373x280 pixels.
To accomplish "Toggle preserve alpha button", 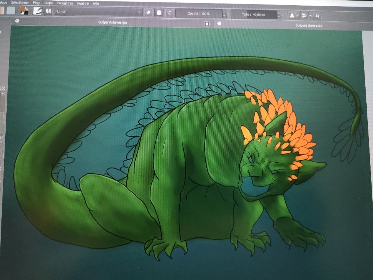I will point(159,13).
